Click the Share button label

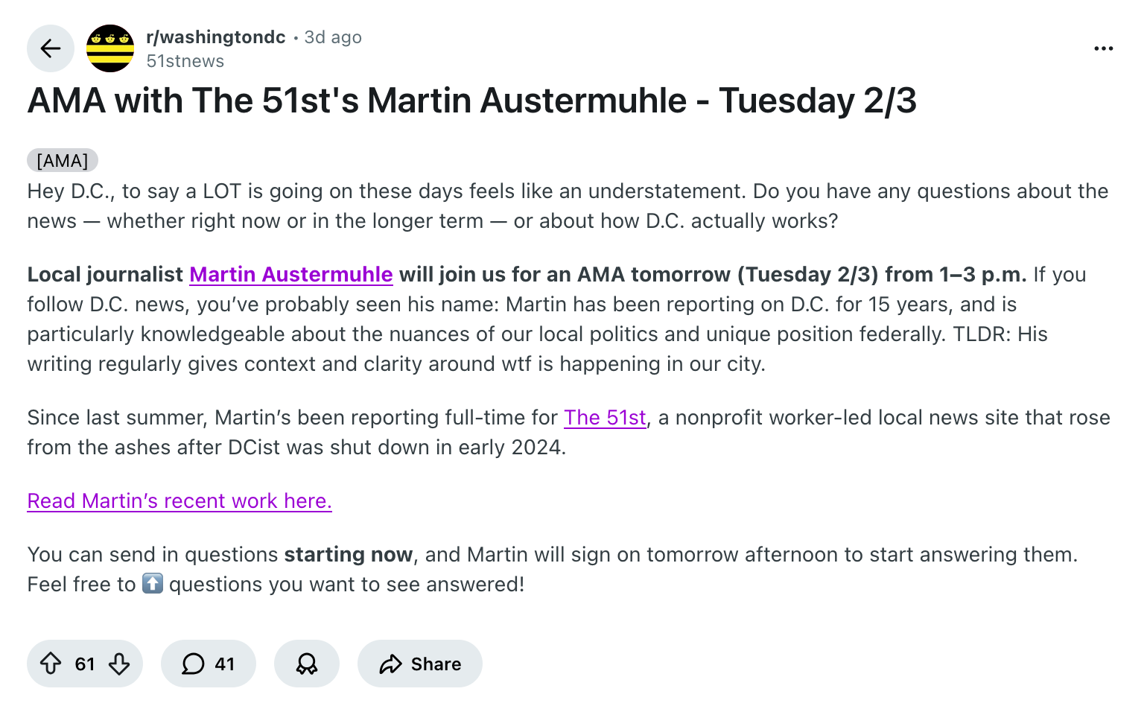[x=436, y=664]
